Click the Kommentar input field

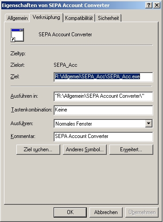(103, 137)
